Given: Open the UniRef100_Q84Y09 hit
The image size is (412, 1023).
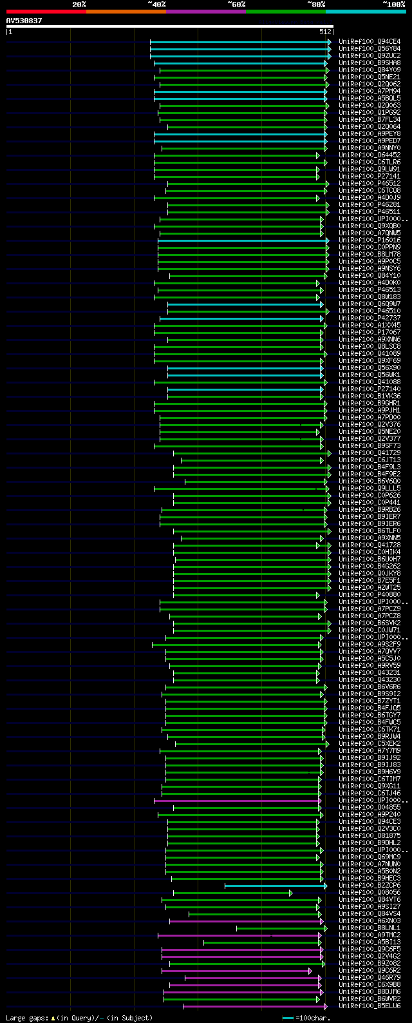Looking at the screenshot, I should (x=370, y=70).
